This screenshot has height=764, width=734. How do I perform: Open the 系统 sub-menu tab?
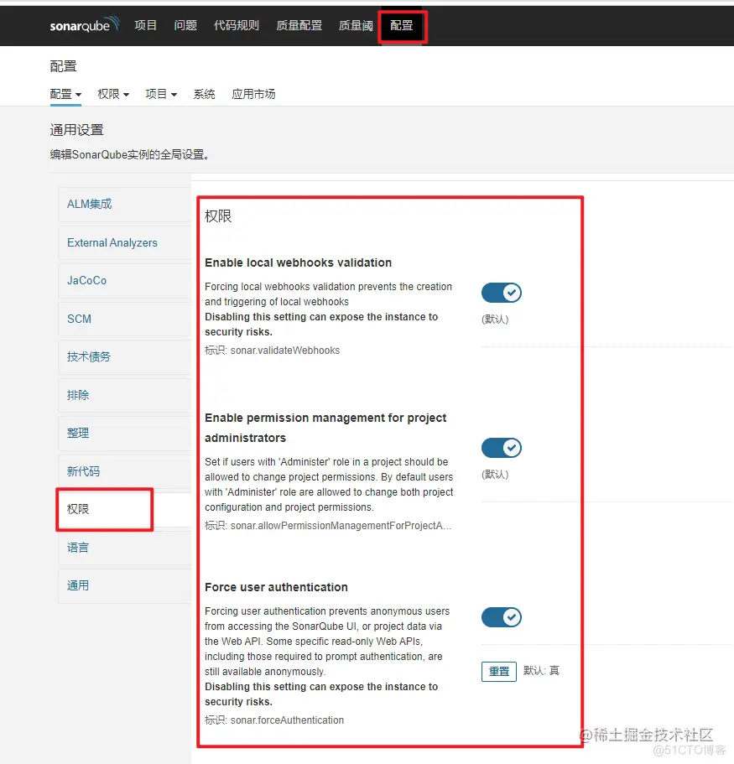point(204,94)
